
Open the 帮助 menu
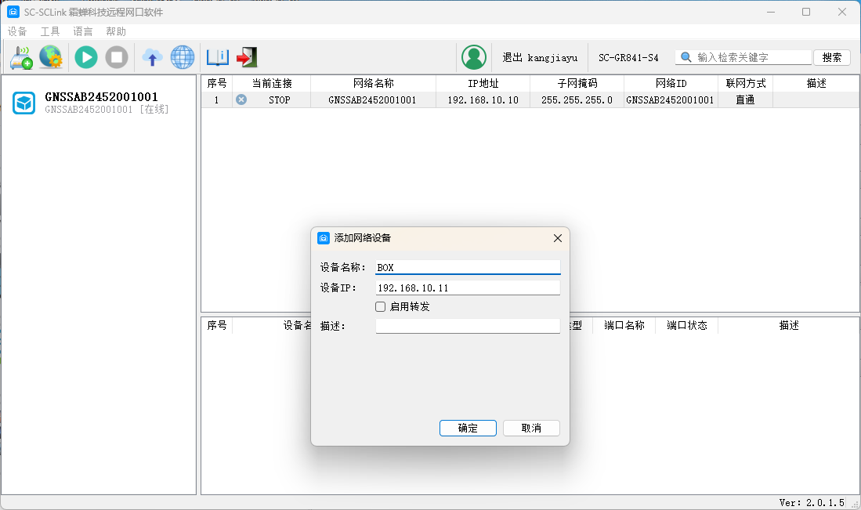116,31
